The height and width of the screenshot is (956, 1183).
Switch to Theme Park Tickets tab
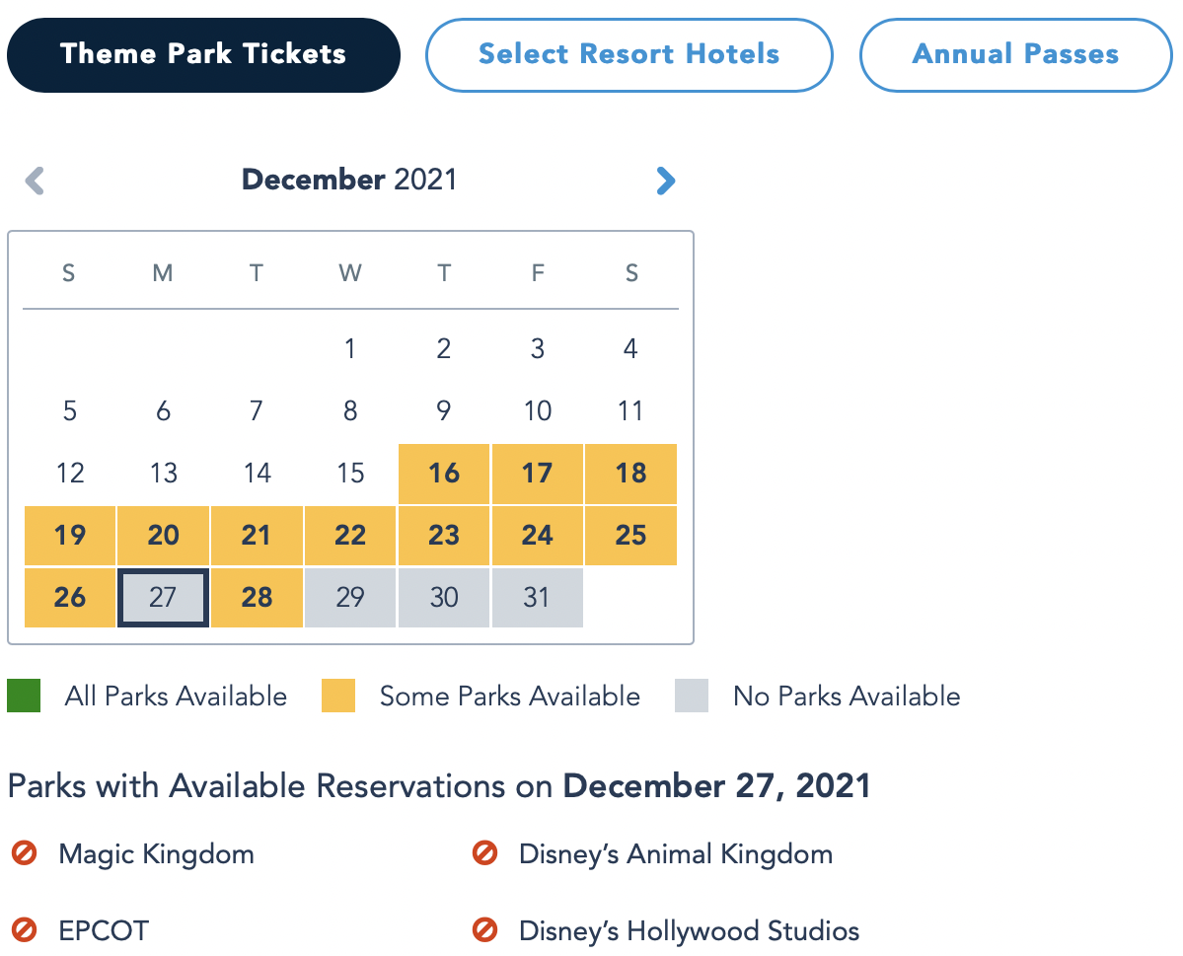tap(203, 54)
